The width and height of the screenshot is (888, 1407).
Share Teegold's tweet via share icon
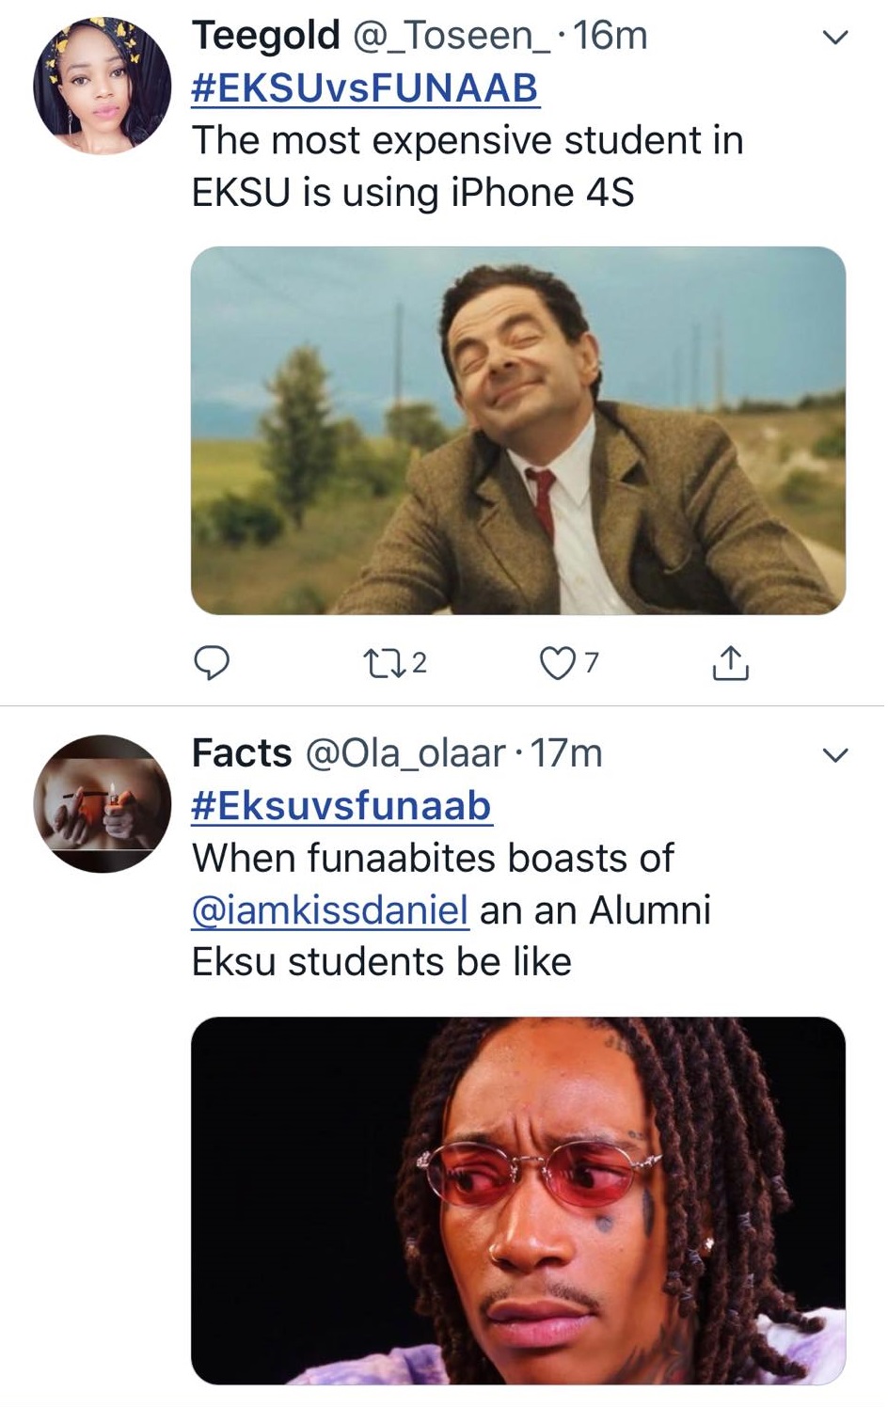731,663
